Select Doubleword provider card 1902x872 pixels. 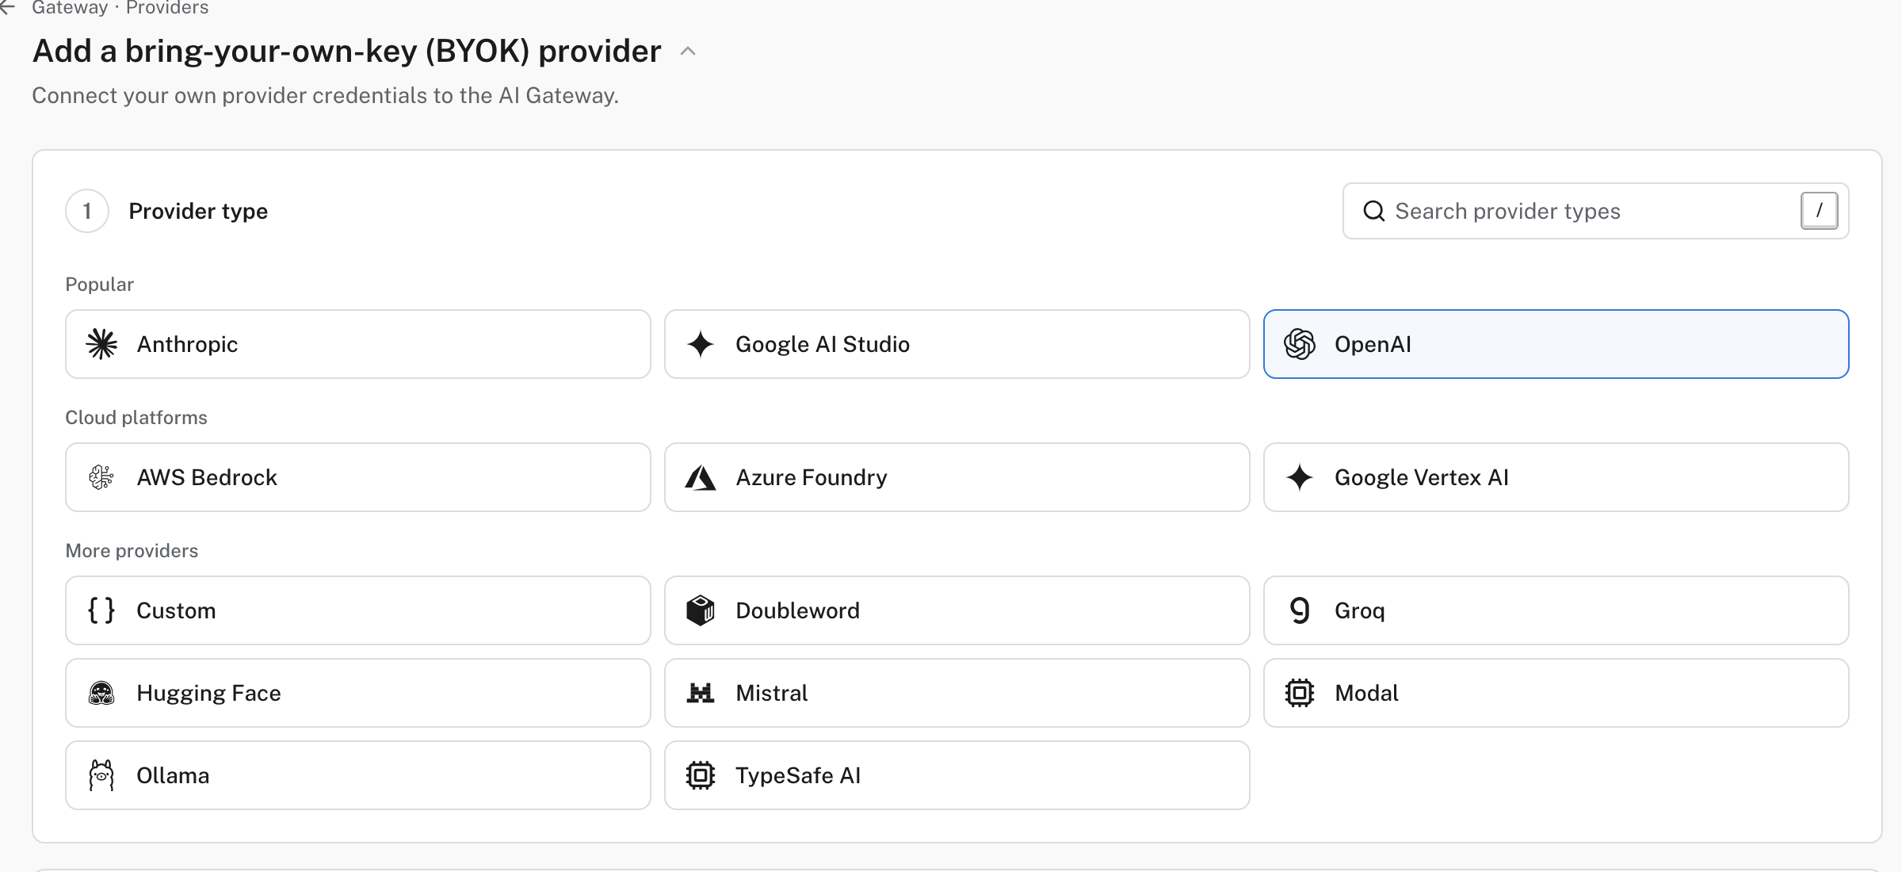pyautogui.click(x=957, y=610)
